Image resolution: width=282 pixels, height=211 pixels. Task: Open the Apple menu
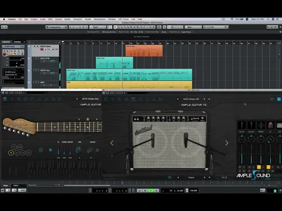pyautogui.click(x=4, y=19)
